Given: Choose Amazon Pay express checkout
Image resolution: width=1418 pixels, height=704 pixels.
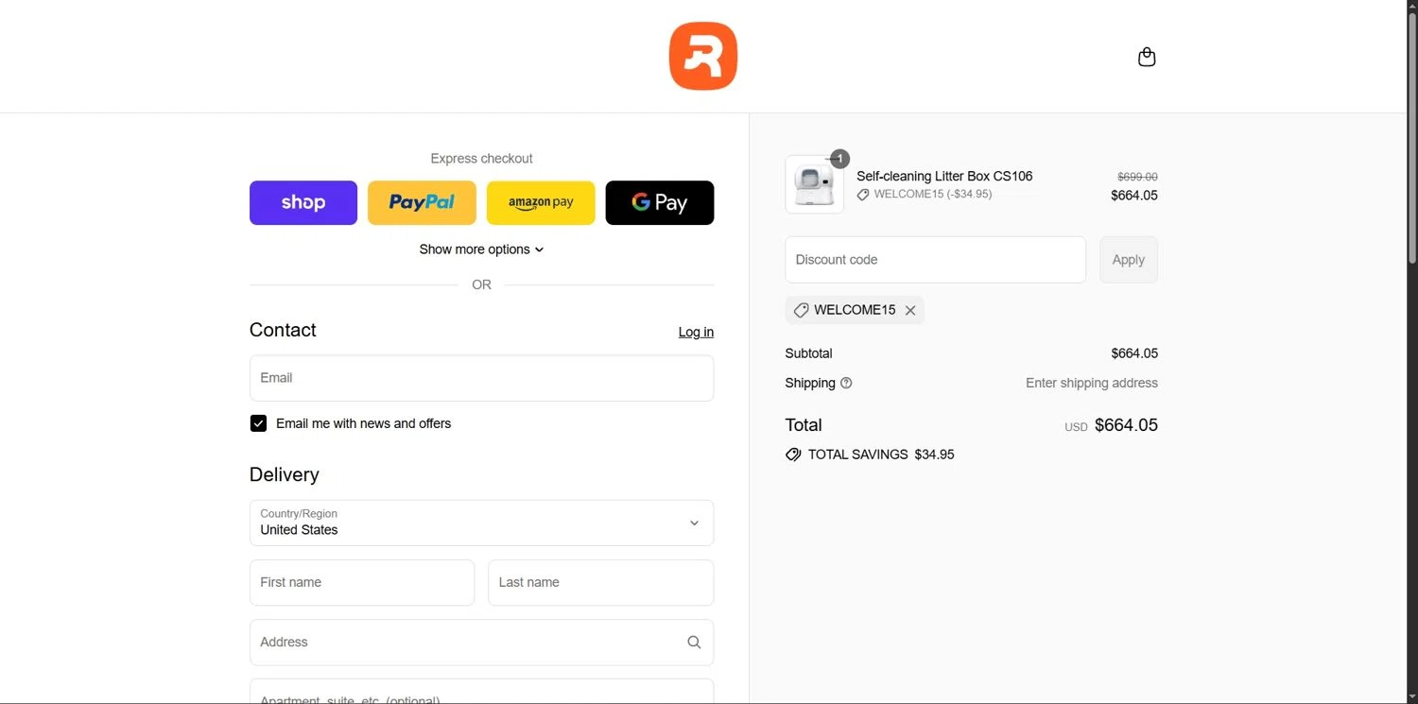Looking at the screenshot, I should pyautogui.click(x=541, y=202).
